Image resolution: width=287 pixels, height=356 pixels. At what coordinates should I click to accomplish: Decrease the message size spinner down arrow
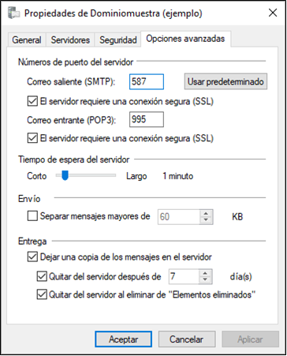[206, 220]
